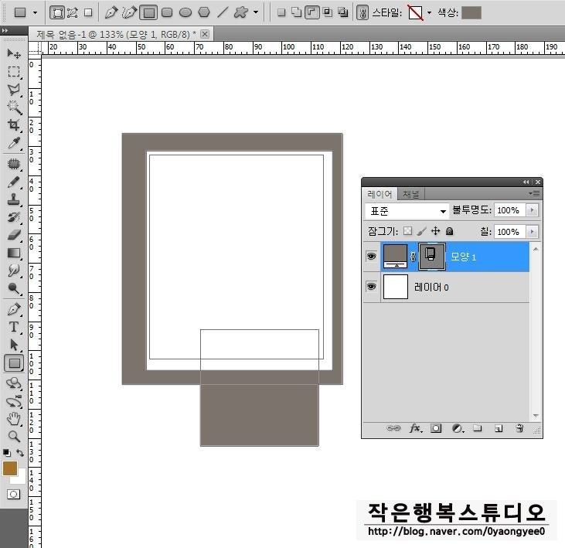Open Layers panel flyout menu
Screen dimensions: 565x548
point(534,194)
